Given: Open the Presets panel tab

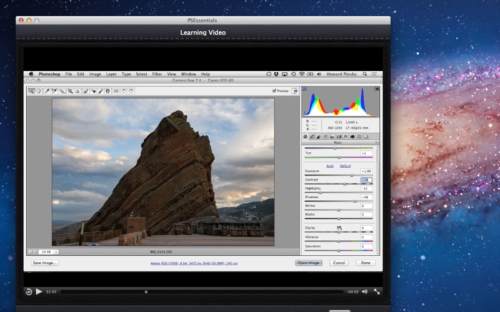Looking at the screenshot, I should tap(359, 136).
